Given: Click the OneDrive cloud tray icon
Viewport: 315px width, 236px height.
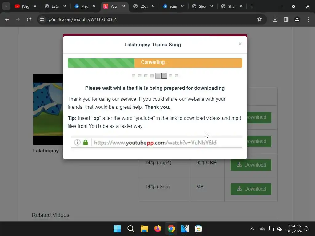Looking at the screenshot, I should pyautogui.click(x=262, y=229).
